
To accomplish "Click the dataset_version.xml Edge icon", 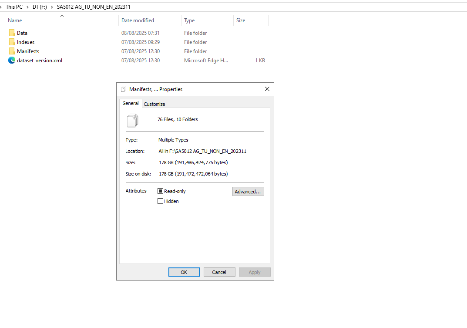I will 12,60.
